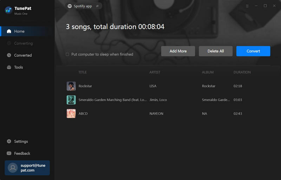Click the user account avatar icon
This screenshot has height=180, width=281.
tap(13, 168)
